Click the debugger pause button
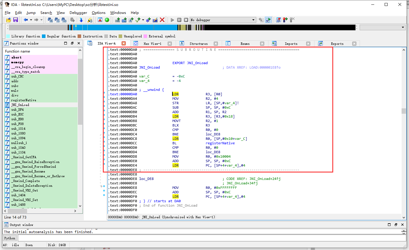This screenshot has height=250, width=409. [179, 20]
